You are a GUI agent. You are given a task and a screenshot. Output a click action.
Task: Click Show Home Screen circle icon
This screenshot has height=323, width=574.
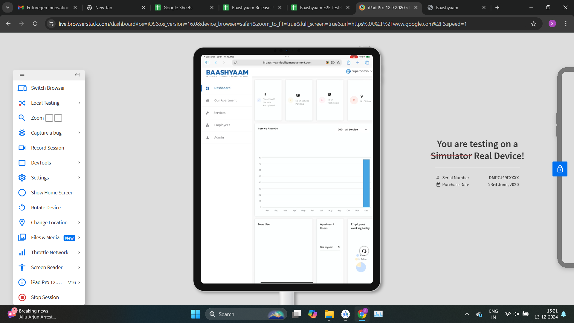coord(22,193)
